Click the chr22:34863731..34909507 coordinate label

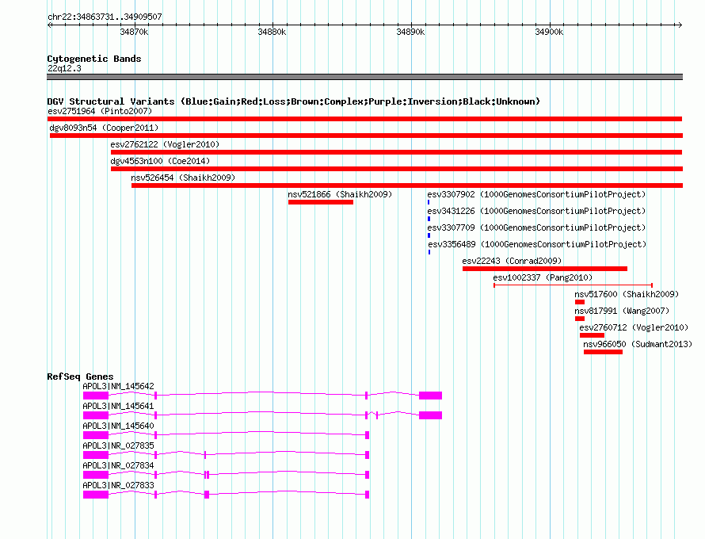pyautogui.click(x=105, y=17)
